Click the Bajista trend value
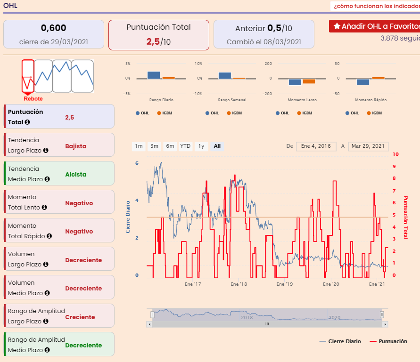 click(x=76, y=146)
